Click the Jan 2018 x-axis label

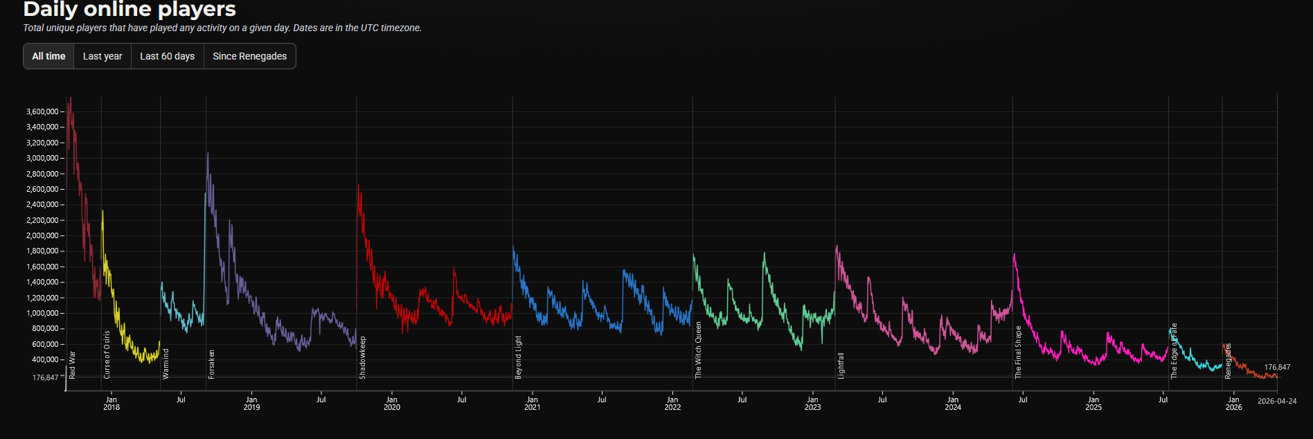(x=111, y=403)
